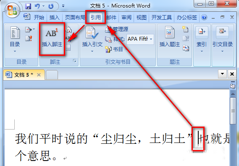Click the empty new document tab

[52, 75]
